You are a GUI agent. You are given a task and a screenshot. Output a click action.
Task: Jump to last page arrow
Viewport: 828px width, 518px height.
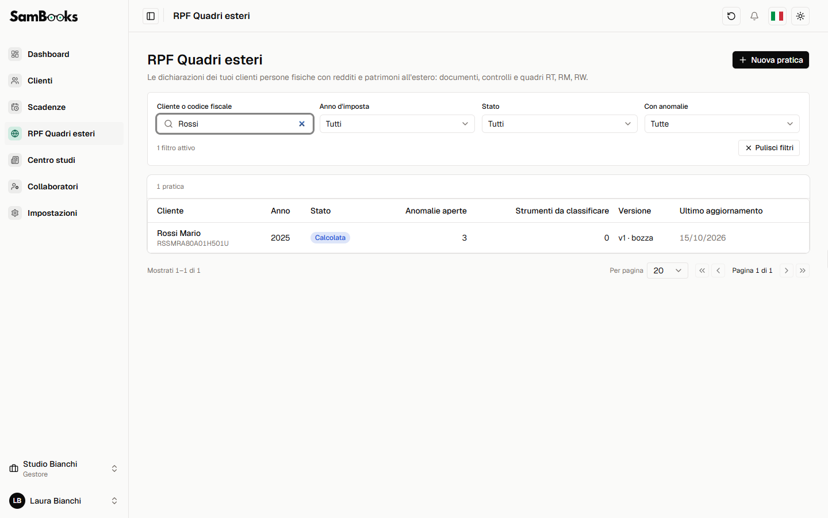[x=803, y=271]
